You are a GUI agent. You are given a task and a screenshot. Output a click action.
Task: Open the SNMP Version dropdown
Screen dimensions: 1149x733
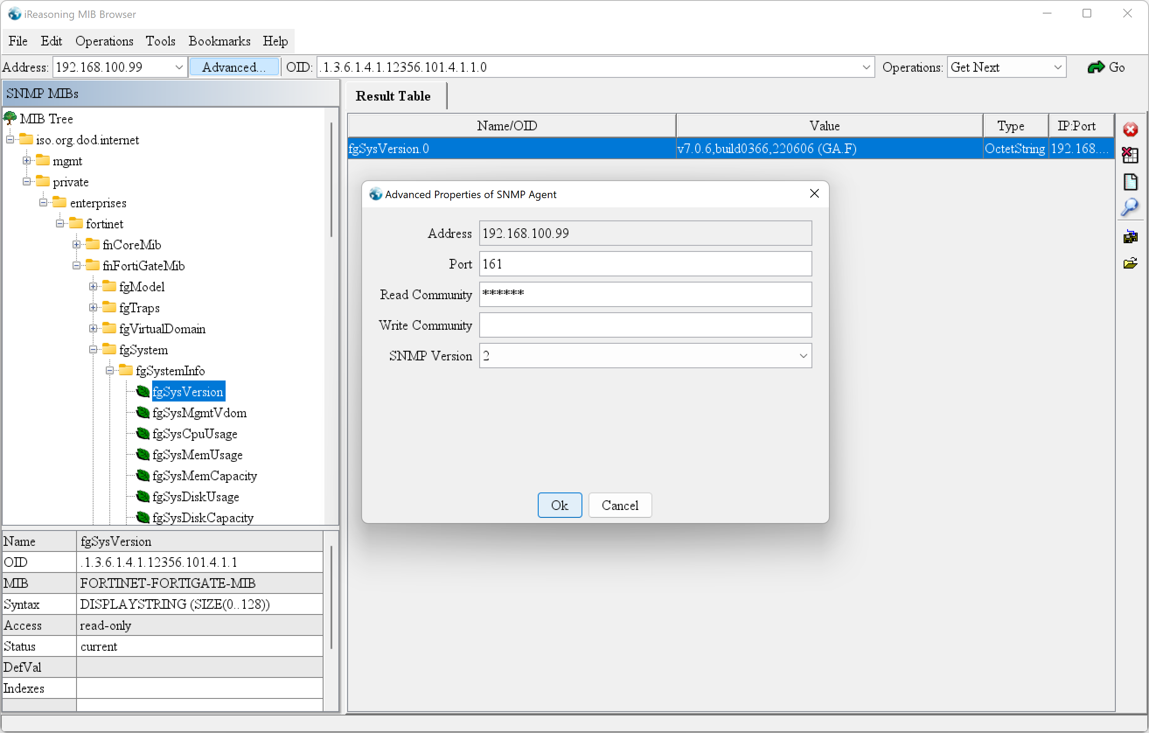point(803,356)
